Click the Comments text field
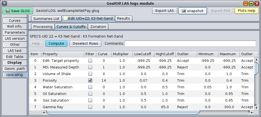261x117 pixels. (190, 43)
